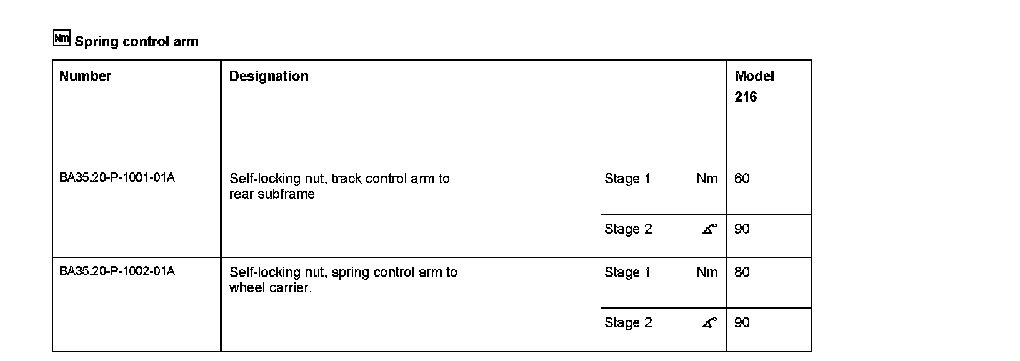1020x361 pixels.
Task: Click the Nm unit beside the value 80
Action: [x=707, y=272]
